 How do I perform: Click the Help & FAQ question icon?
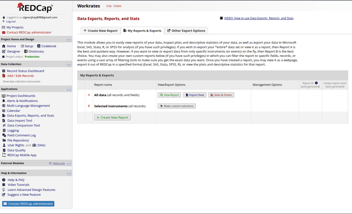point(4,180)
